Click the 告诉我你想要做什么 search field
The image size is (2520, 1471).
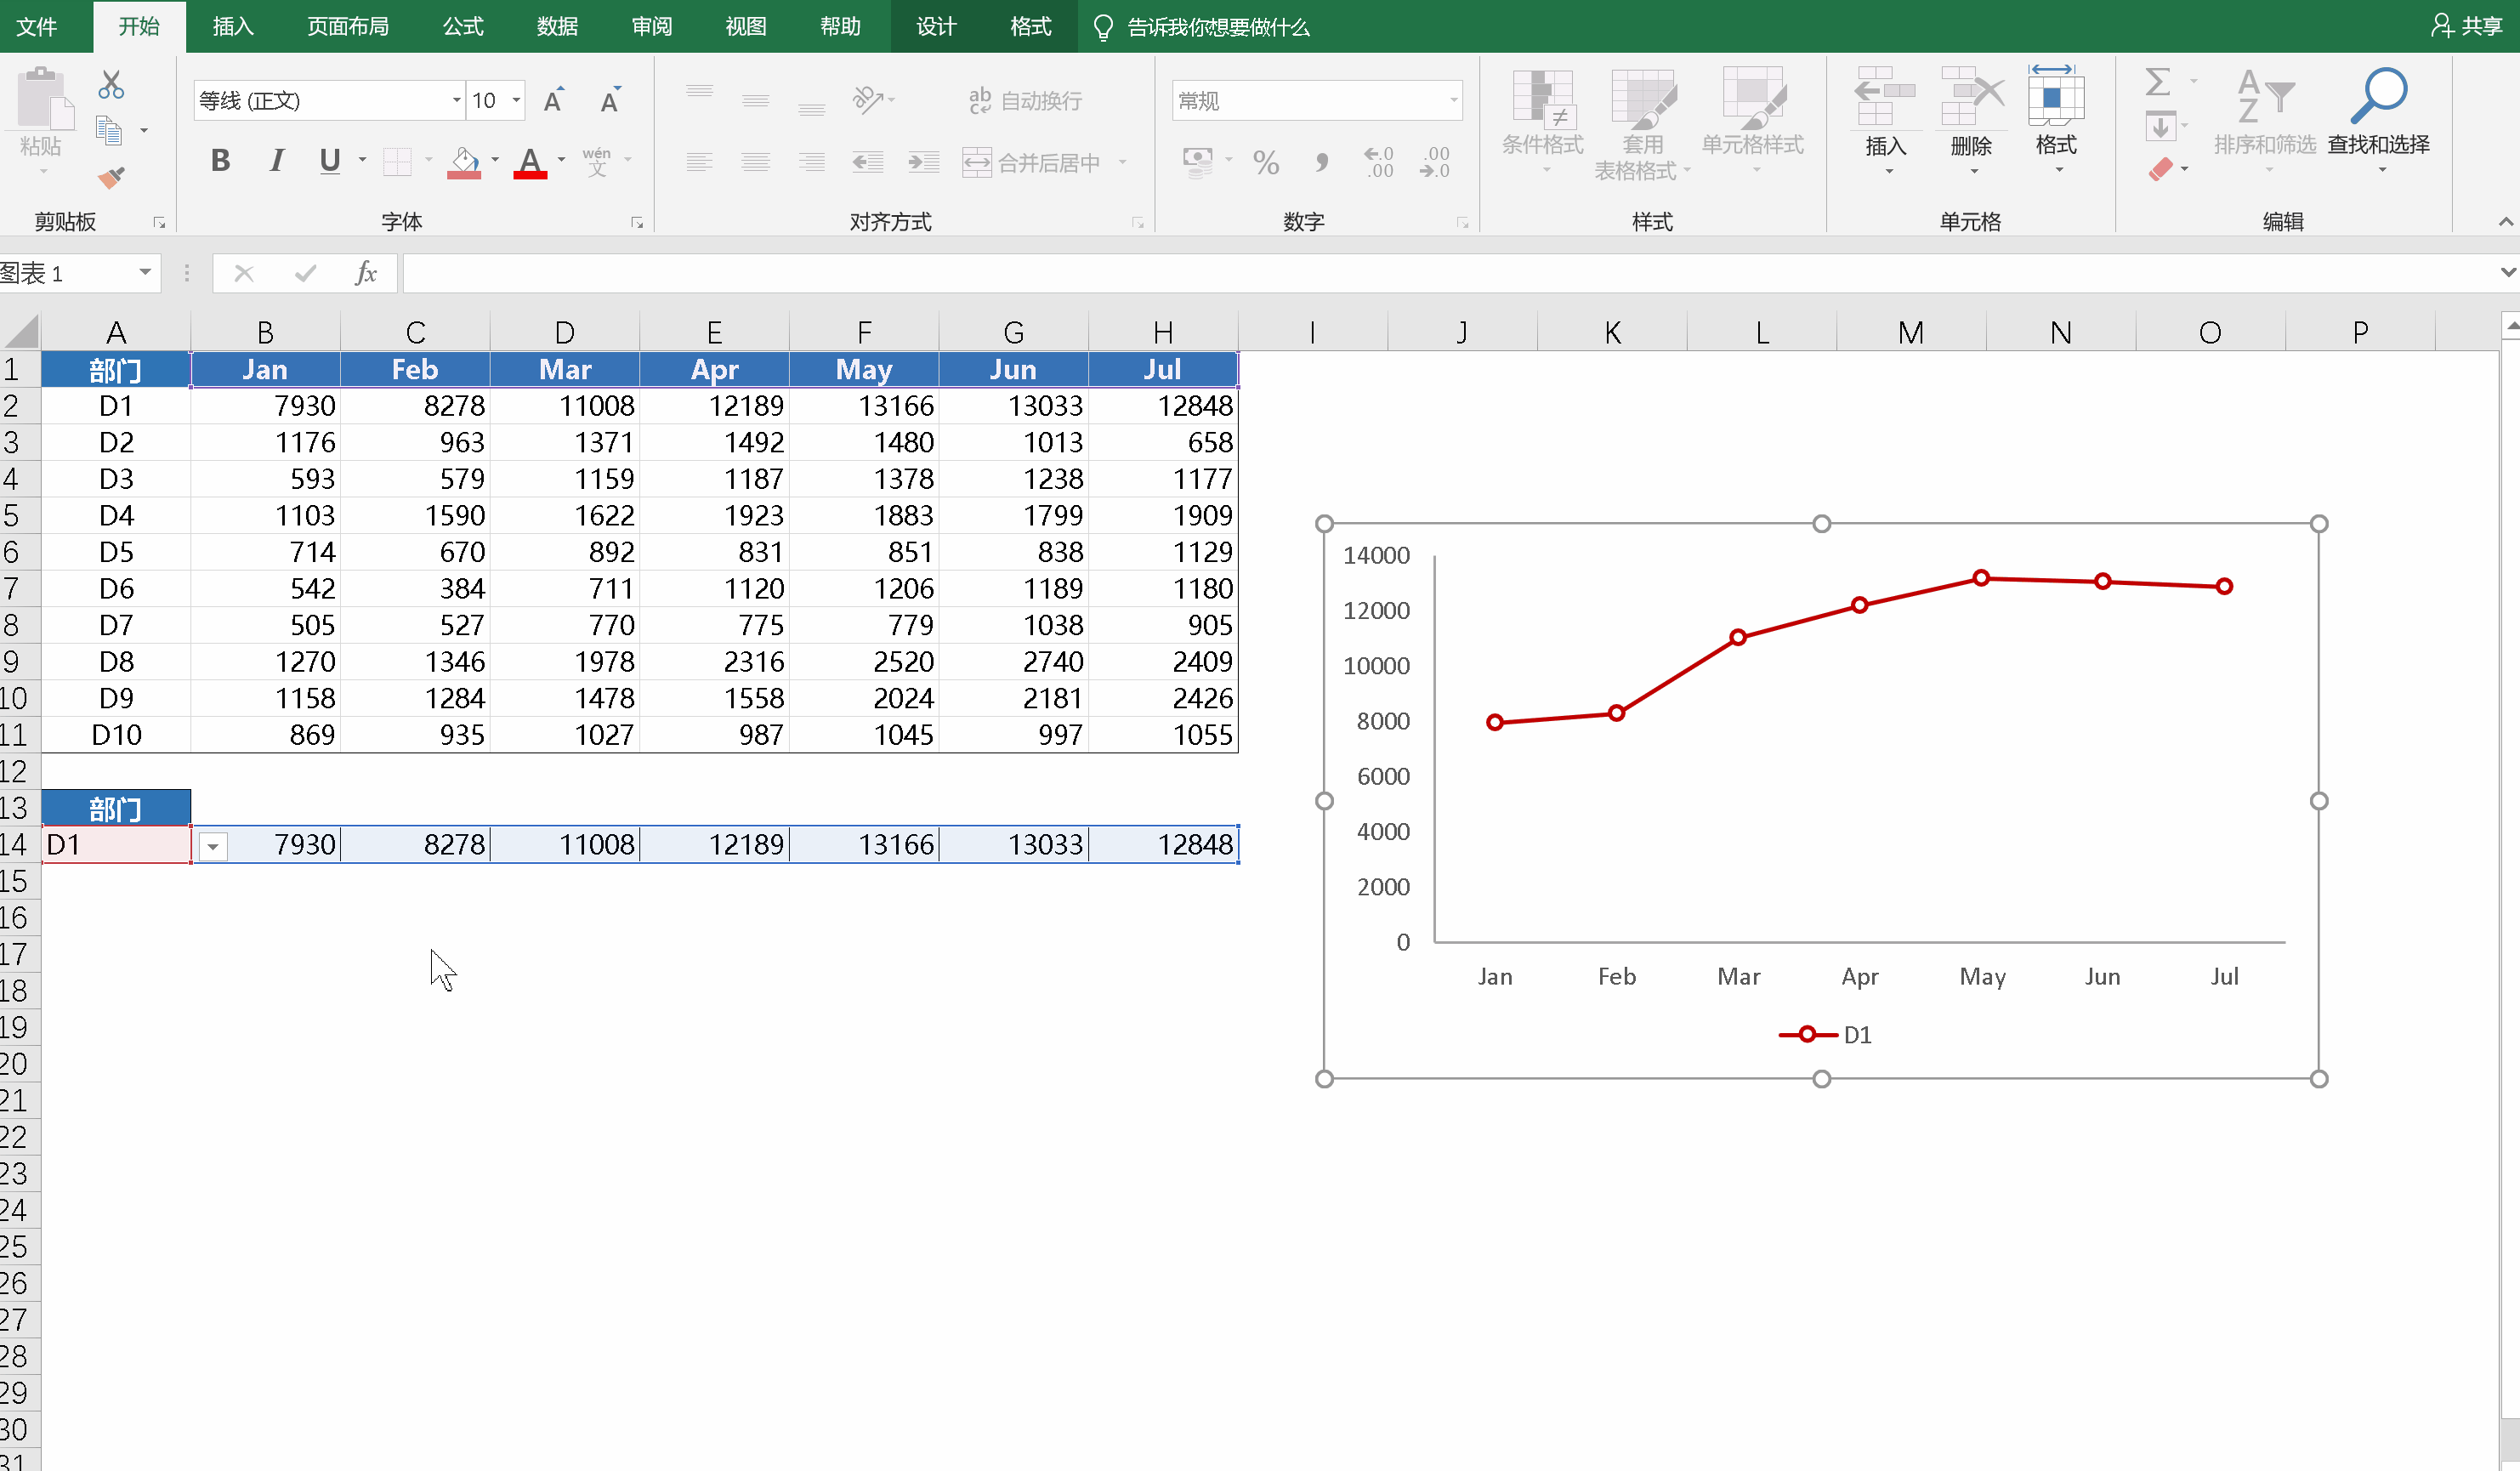click(1217, 27)
